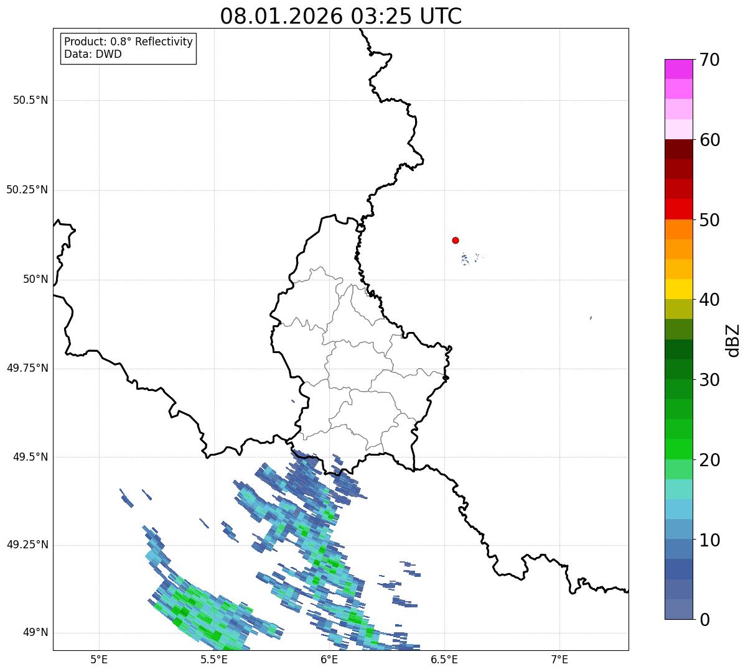The height and width of the screenshot is (672, 748).
Task: Click the dBZ colorbar axis label
Action: [x=733, y=339]
